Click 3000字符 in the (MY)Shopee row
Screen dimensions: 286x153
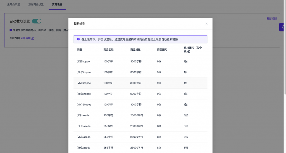(x=136, y=105)
